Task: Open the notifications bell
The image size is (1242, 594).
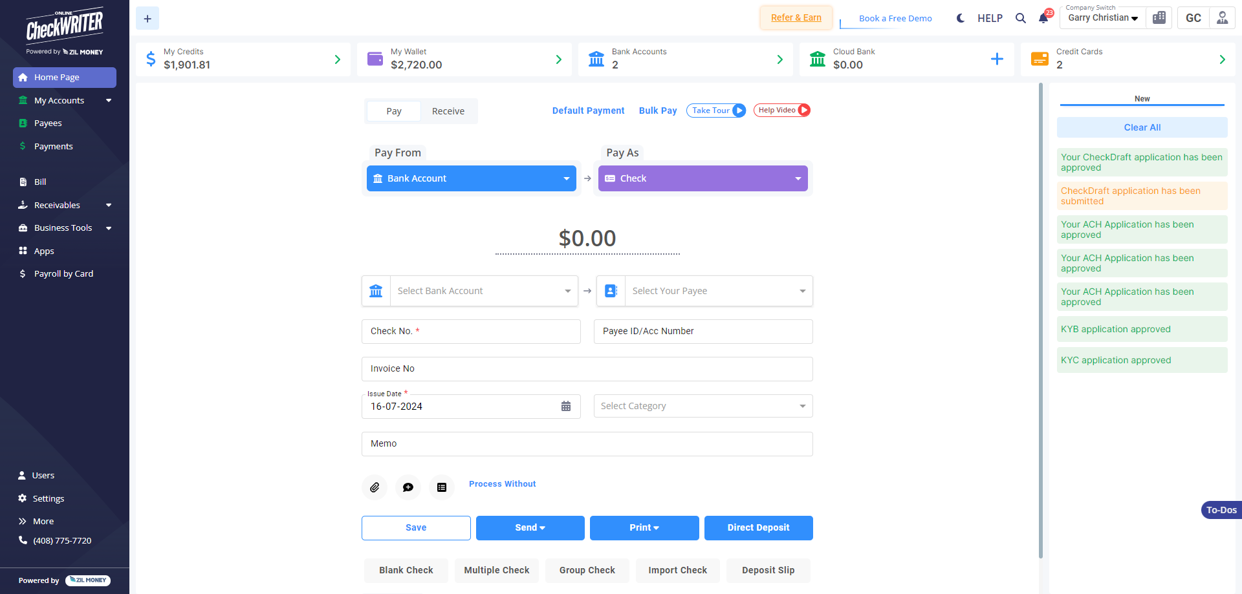Action: [x=1043, y=18]
